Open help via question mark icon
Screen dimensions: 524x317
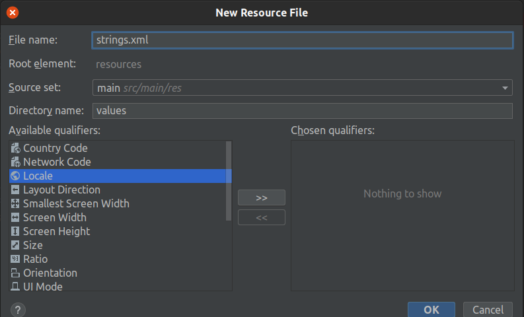pos(18,310)
